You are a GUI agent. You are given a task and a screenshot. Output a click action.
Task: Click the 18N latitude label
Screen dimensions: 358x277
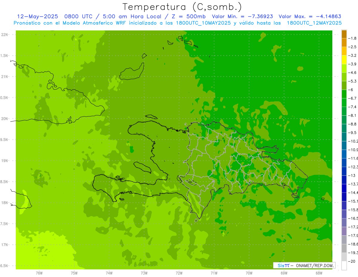[5, 203]
